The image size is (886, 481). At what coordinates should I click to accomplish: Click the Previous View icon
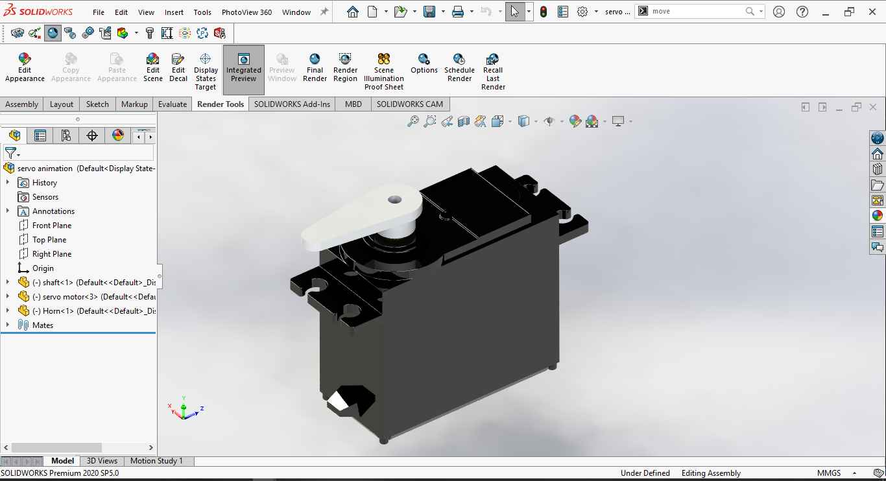[446, 121]
